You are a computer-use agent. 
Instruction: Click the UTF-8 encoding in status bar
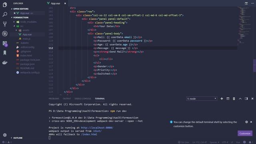(225, 142)
